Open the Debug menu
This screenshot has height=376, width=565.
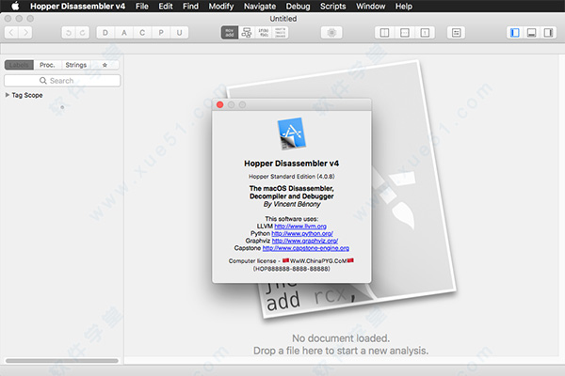298,7
